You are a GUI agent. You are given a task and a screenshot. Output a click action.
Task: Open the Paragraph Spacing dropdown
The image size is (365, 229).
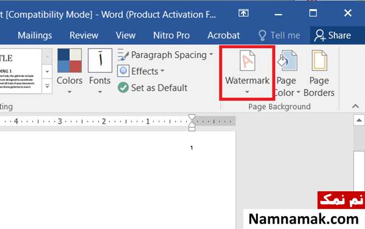tap(165, 55)
